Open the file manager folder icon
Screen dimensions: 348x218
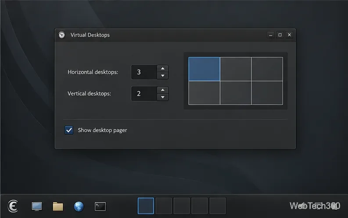pos(57,206)
